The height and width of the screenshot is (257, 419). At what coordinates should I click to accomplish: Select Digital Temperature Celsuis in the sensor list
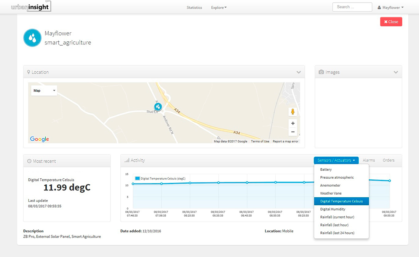coord(342,201)
